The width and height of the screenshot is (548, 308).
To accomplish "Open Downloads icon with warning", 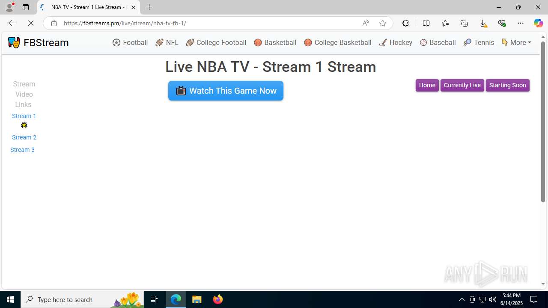I will pos(483,23).
